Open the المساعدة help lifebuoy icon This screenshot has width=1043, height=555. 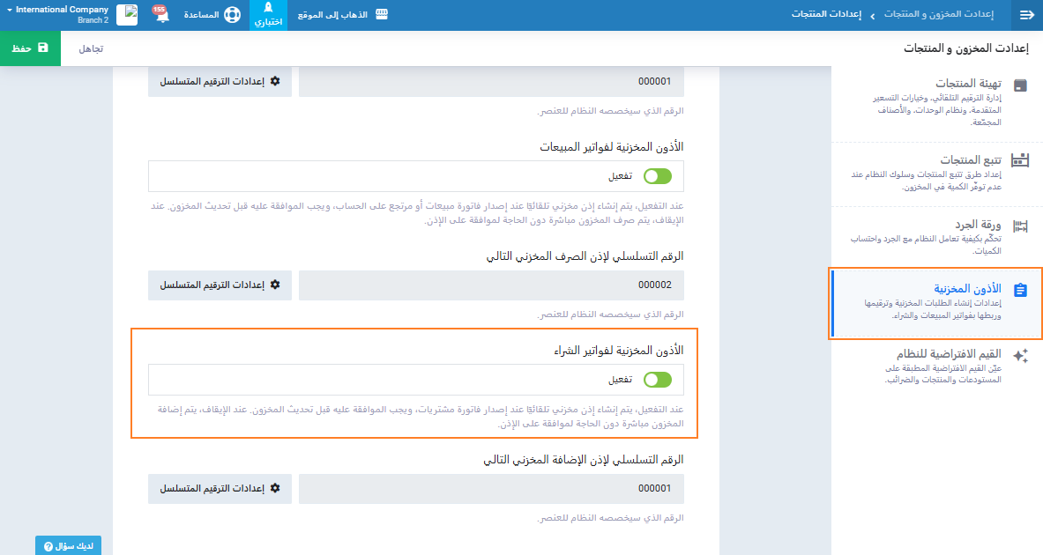point(232,15)
